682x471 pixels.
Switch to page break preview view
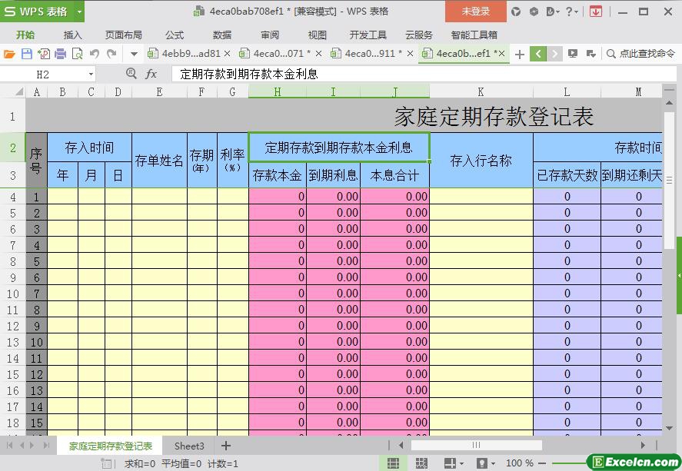421,463
